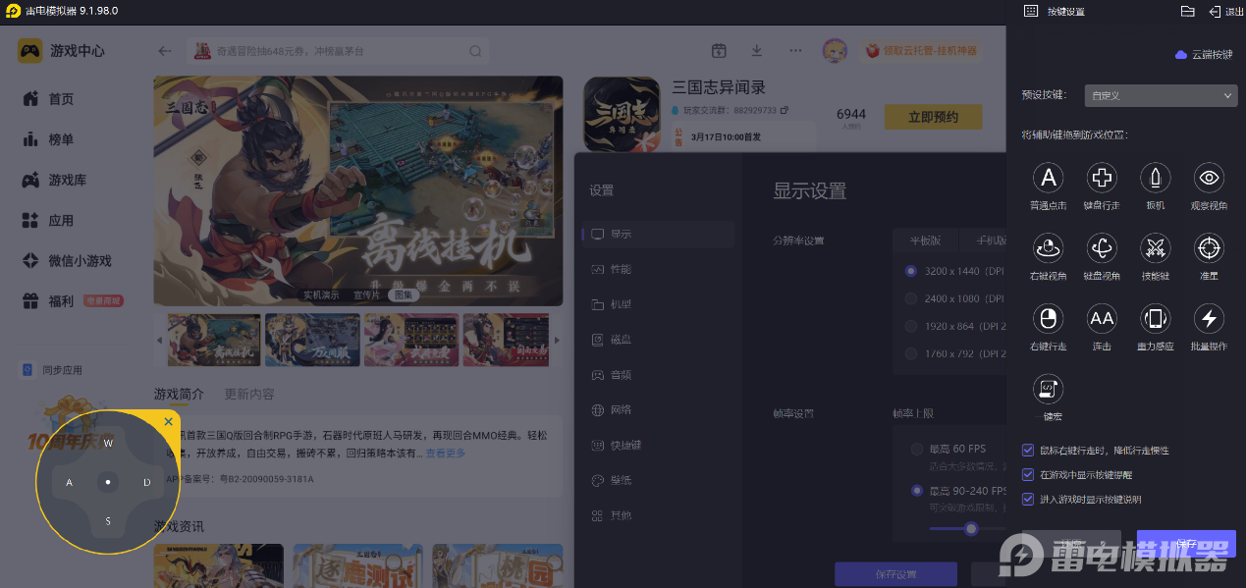The image size is (1246, 588).
Task: Select the 3200 x 1440 resolution radio
Action: pos(910,270)
